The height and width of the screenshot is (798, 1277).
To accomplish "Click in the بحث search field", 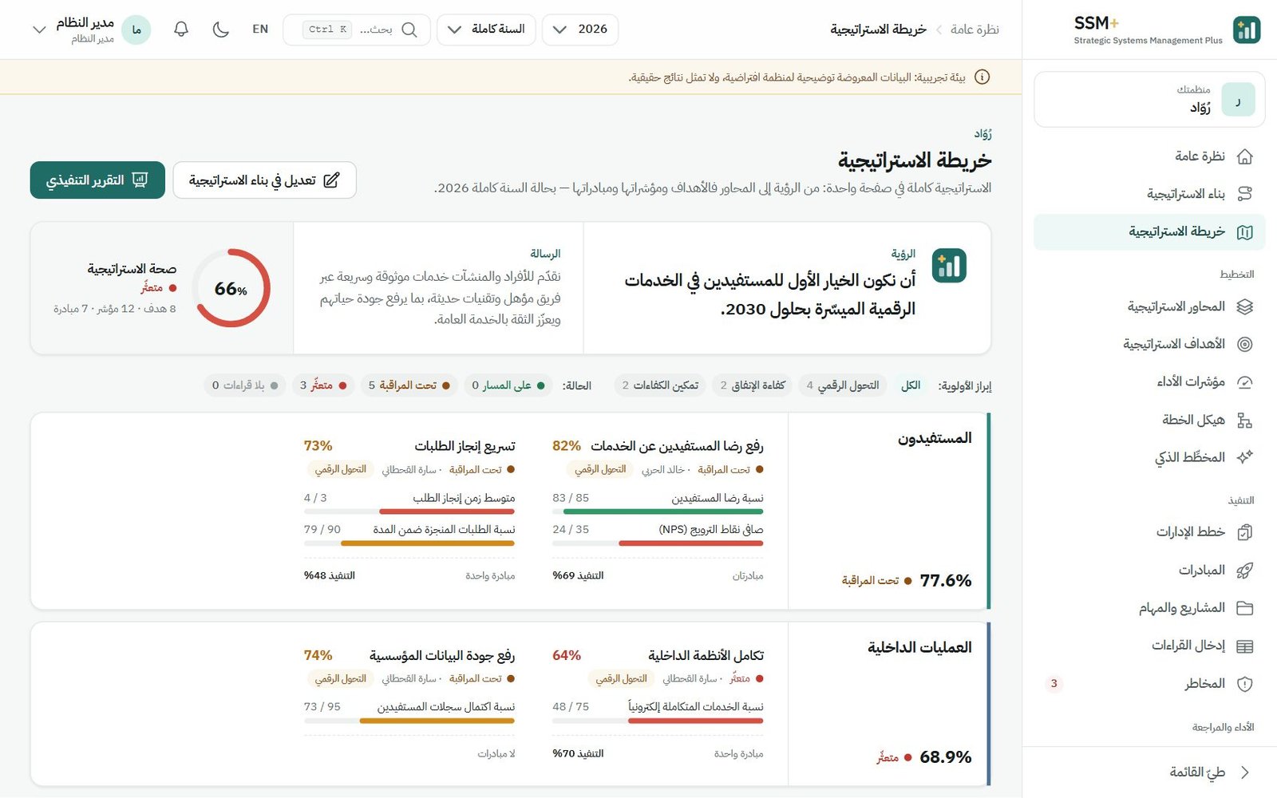I will [357, 30].
